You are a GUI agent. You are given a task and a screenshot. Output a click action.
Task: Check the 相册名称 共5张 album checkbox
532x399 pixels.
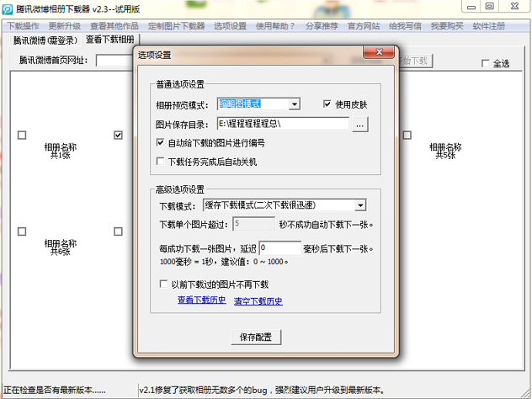407,135
